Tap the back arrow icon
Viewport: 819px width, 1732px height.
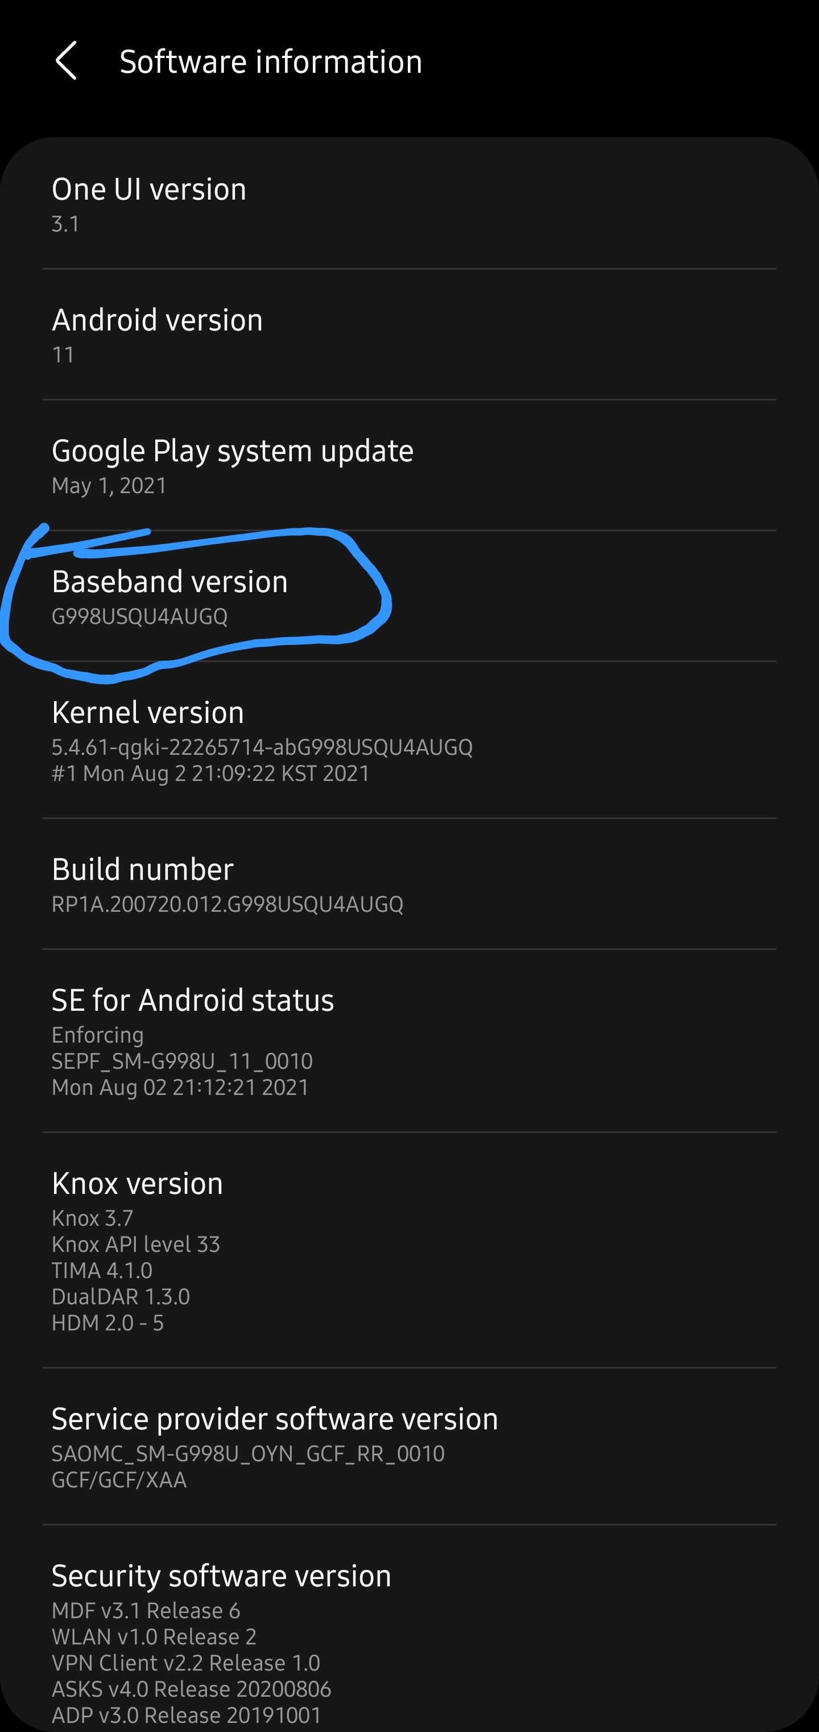click(x=66, y=61)
